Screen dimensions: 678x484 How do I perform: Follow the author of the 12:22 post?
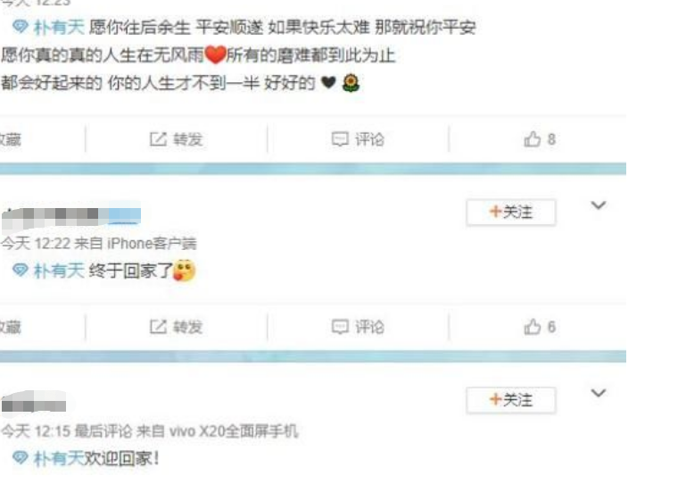point(511,213)
